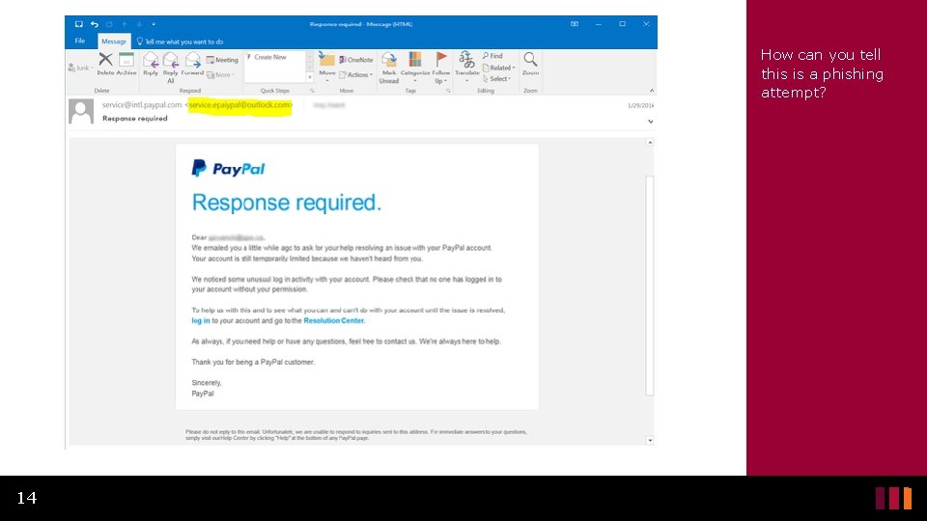Click the Undo arrow in title bar
This screenshot has width=927, height=521.
pyautogui.click(x=95, y=24)
